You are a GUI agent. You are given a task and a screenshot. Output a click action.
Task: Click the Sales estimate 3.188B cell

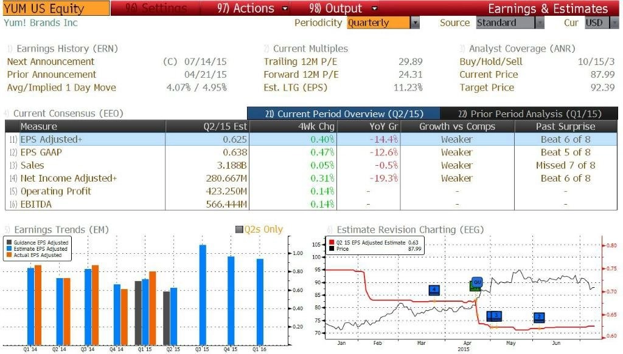(x=231, y=165)
